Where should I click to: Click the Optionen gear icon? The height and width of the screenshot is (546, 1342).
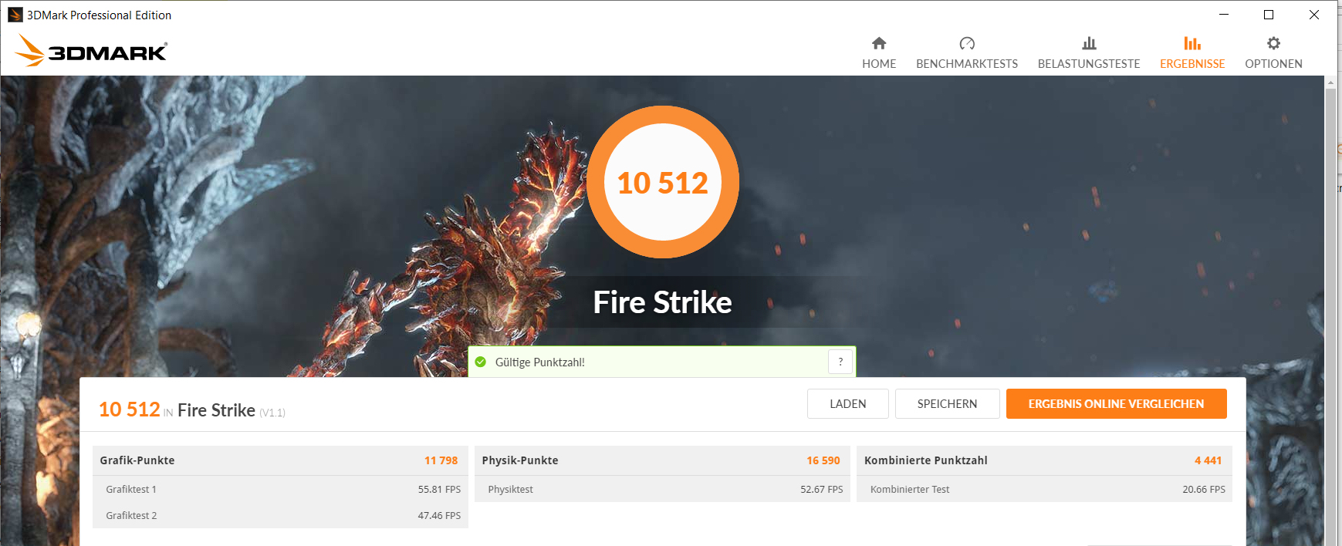(x=1273, y=43)
